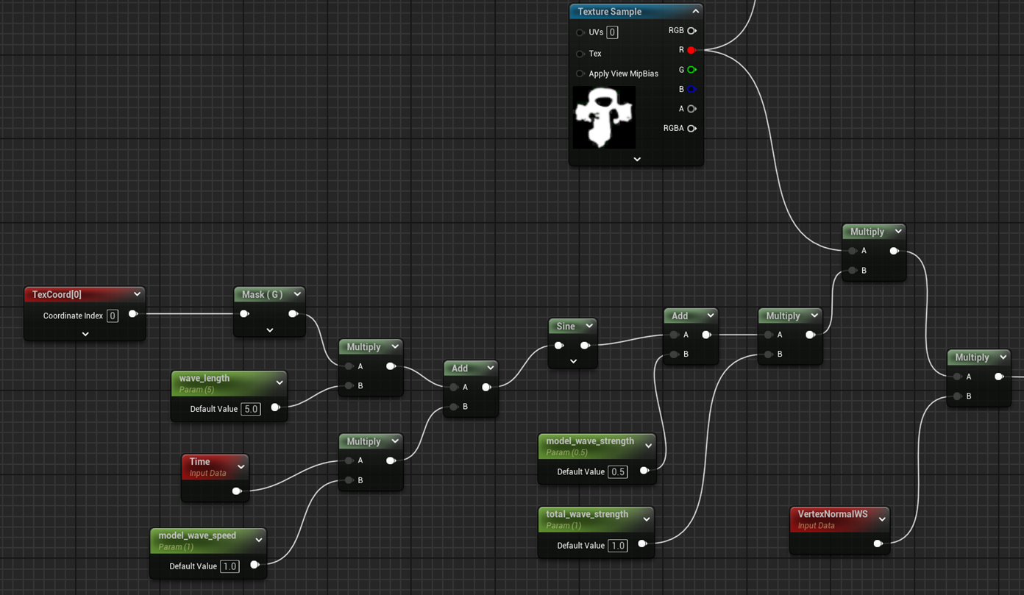Edit model_wave_strength Default Value 0.5 field
The image size is (1024, 595).
618,472
